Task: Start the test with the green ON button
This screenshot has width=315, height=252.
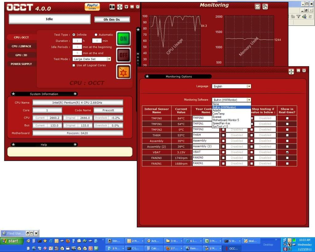Action: (x=123, y=38)
